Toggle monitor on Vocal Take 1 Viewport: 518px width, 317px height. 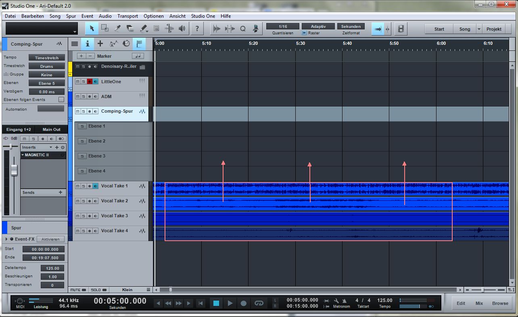click(96, 186)
